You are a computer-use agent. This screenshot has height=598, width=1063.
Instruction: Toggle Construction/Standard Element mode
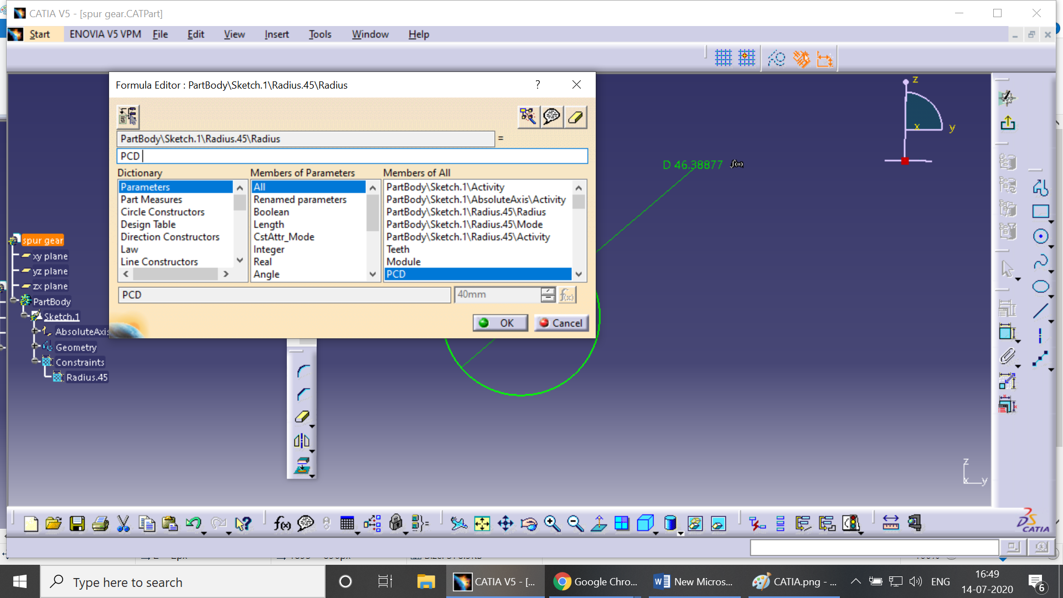(x=776, y=58)
